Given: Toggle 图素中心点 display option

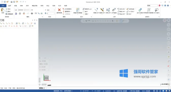Looking at the screenshot, I should click(87, 9).
